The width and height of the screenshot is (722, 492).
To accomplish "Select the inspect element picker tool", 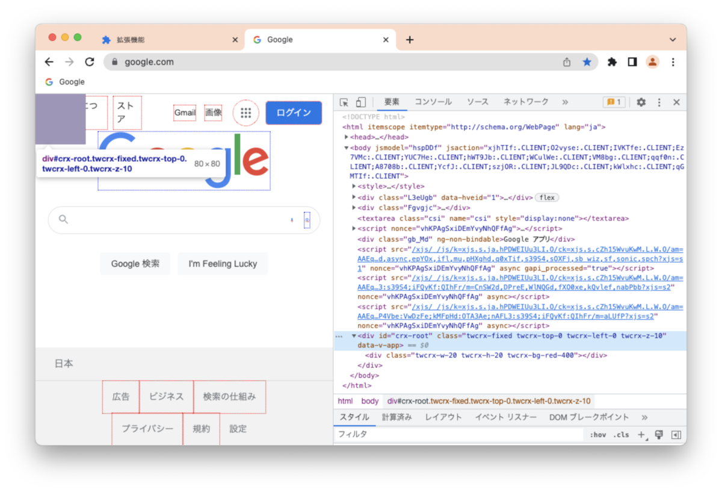I will click(x=344, y=102).
